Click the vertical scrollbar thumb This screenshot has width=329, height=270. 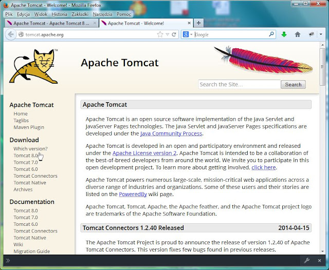pos(322,67)
